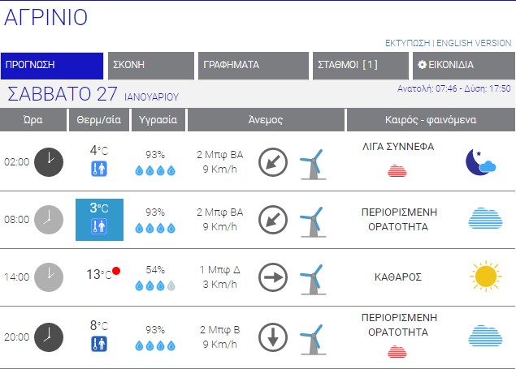Screen dimensions: 516x369
Task: Click the humidity droplets at 14:00
Action: [x=154, y=285]
